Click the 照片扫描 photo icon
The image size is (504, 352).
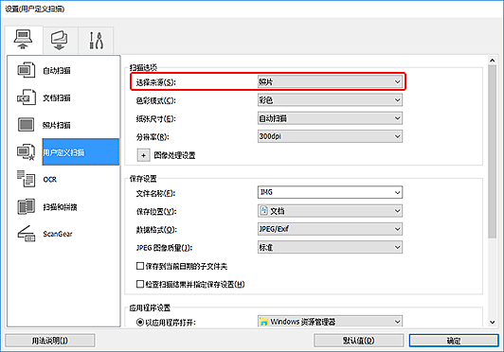click(26, 125)
